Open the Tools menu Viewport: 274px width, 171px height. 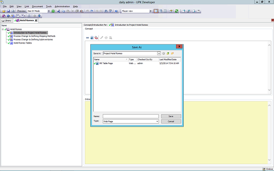(49, 6)
